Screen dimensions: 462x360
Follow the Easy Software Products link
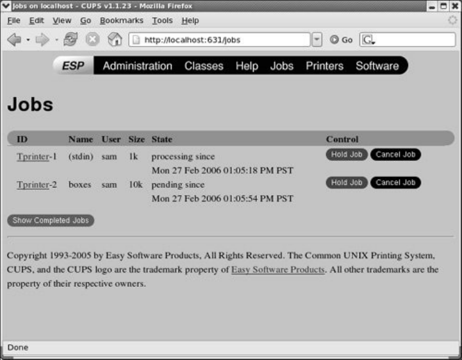(278, 270)
